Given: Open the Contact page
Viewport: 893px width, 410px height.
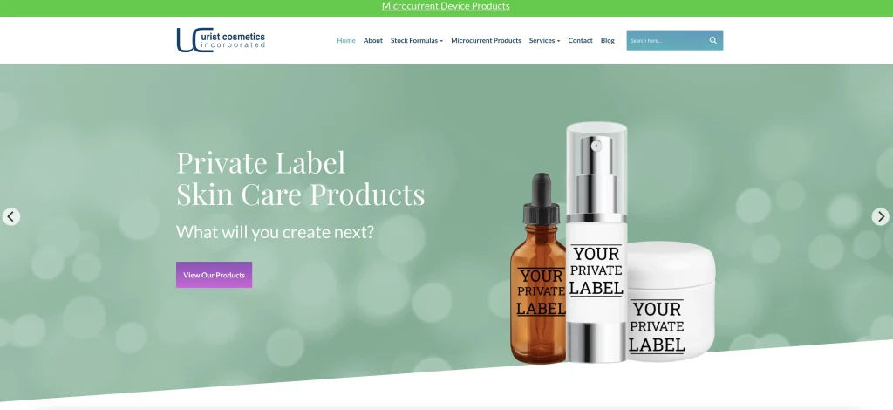Looking at the screenshot, I should (x=580, y=40).
